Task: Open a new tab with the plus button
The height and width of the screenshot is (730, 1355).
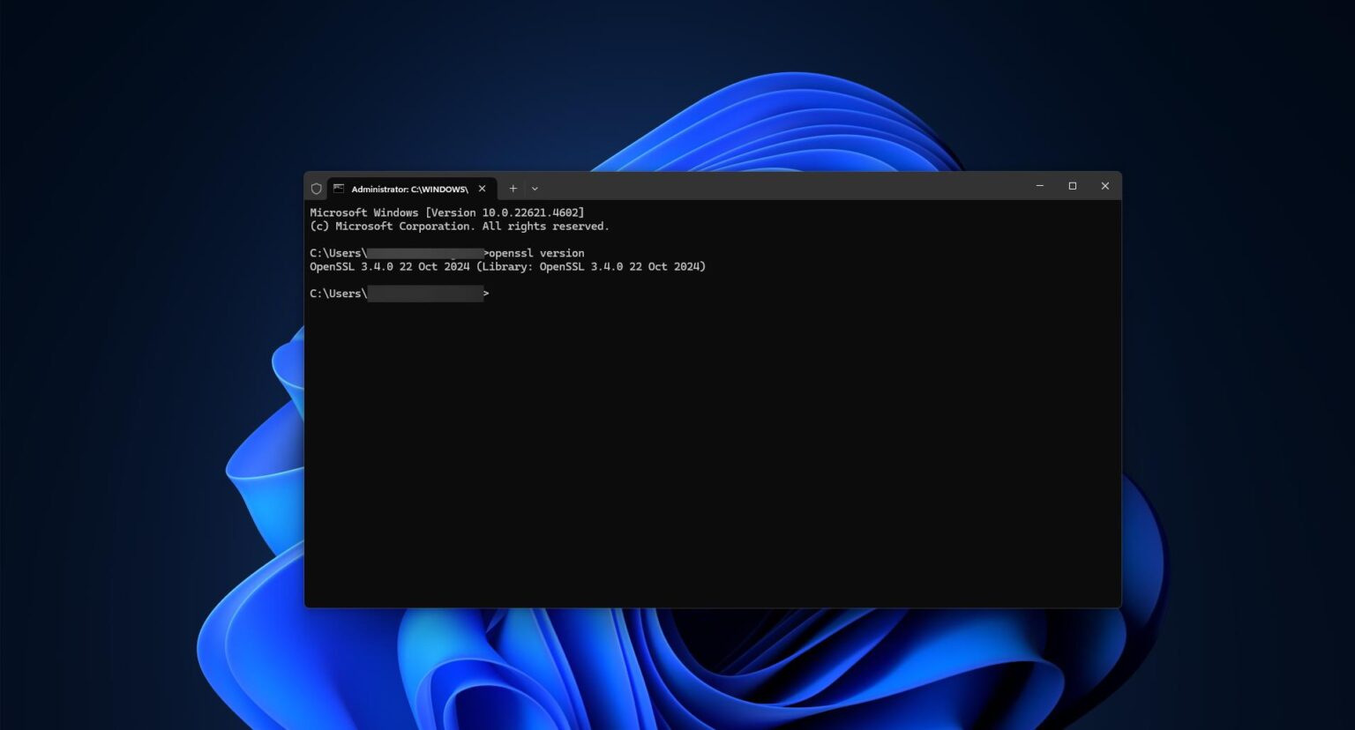Action: click(513, 189)
